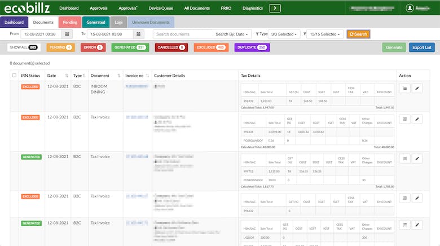Click the user profile avatar icon

410,8
